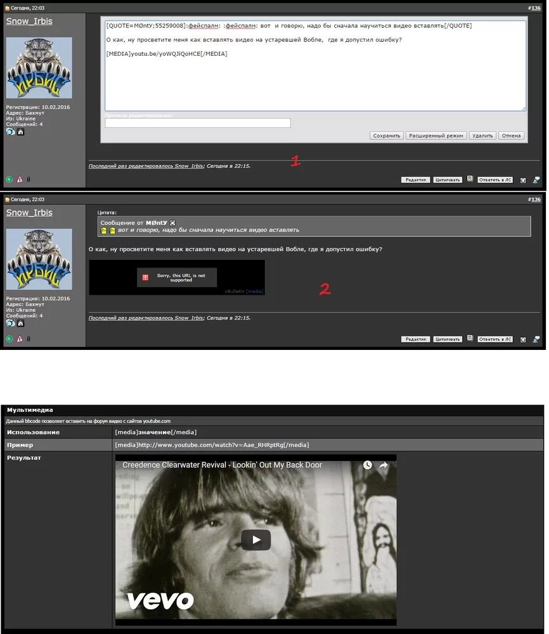Cancel editing with the Отмена button
Image resolution: width=549 pixels, height=634 pixels.
tap(511, 136)
